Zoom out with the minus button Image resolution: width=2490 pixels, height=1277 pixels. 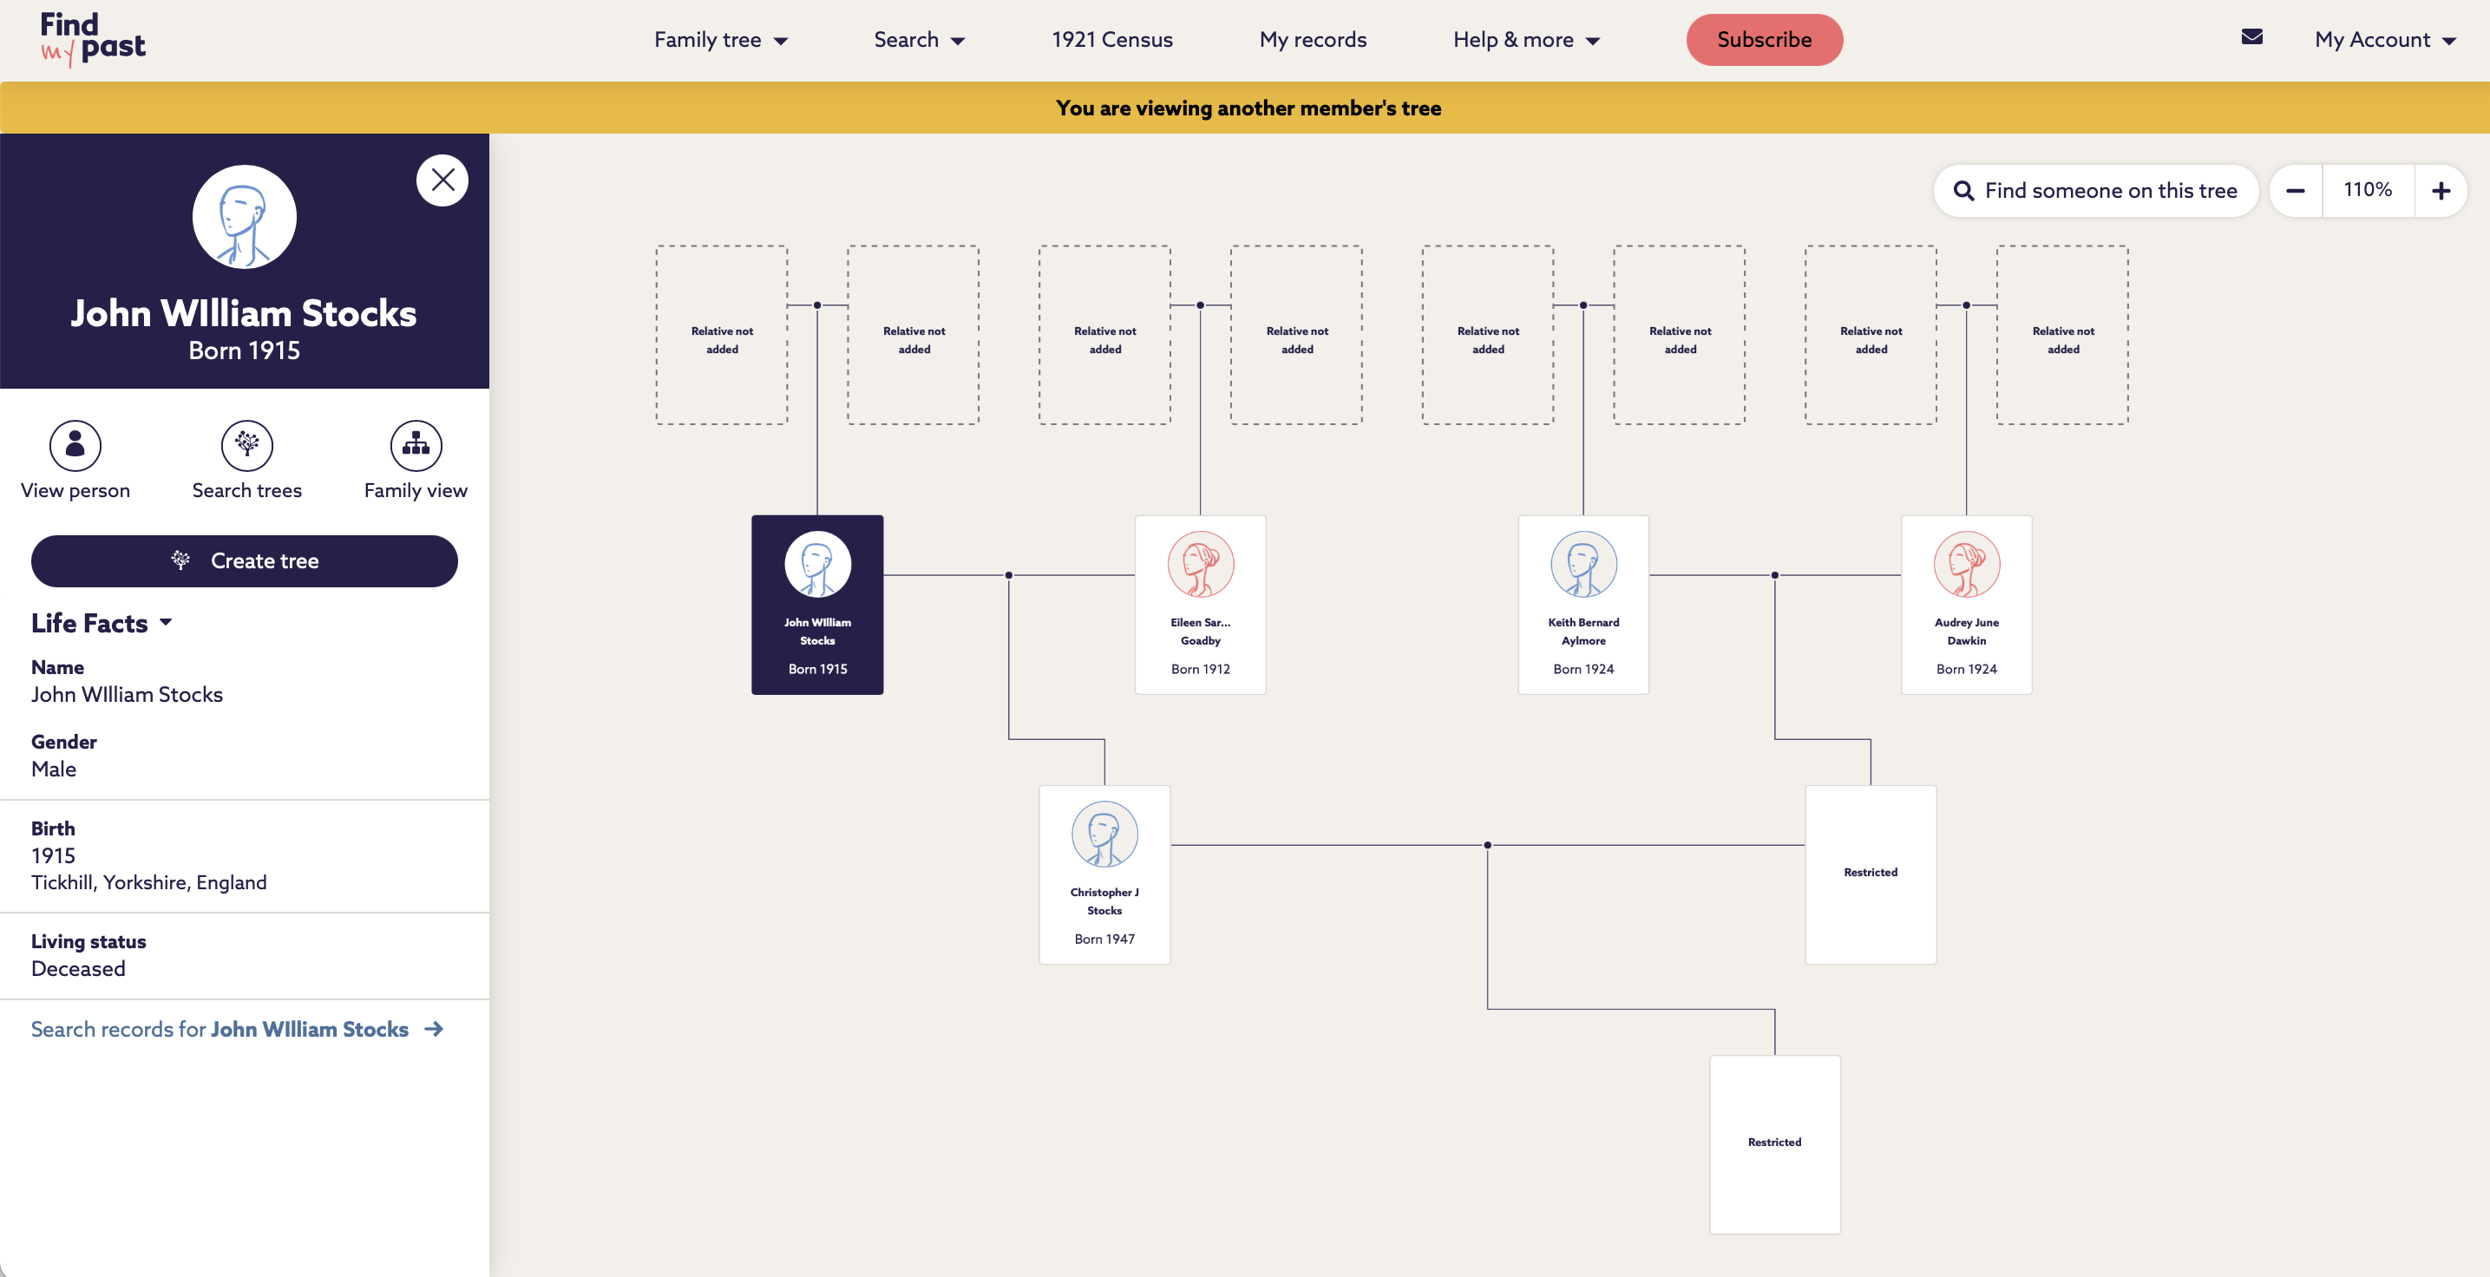tap(2295, 191)
